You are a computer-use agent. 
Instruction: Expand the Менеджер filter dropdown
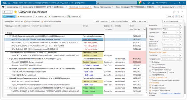178,25
